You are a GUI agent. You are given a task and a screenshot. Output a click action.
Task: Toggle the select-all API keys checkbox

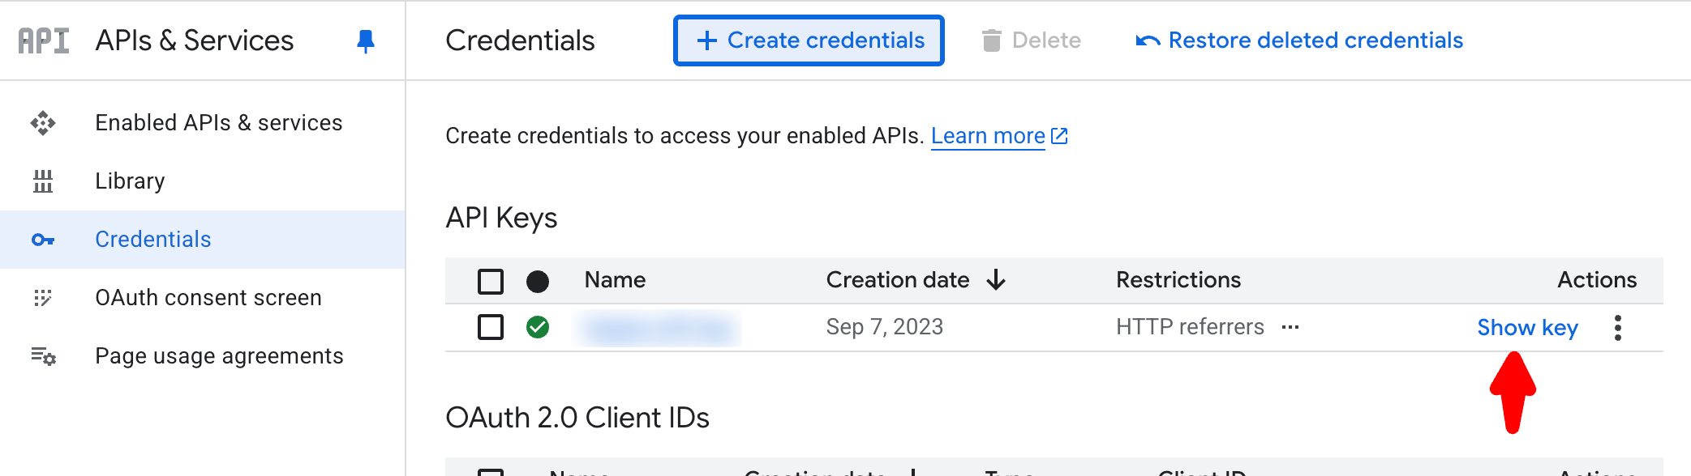point(491,281)
